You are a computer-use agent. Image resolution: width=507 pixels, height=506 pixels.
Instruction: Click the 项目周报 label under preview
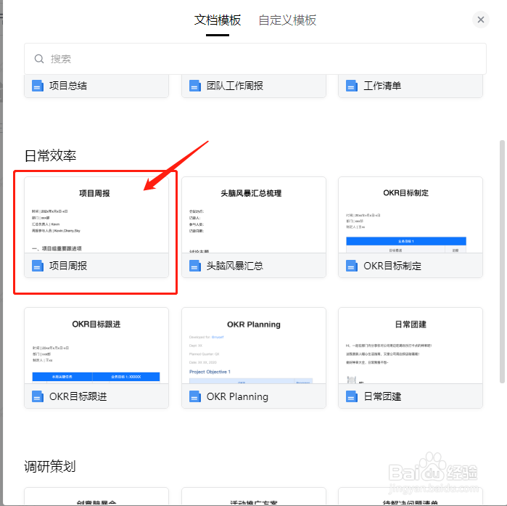(68, 266)
